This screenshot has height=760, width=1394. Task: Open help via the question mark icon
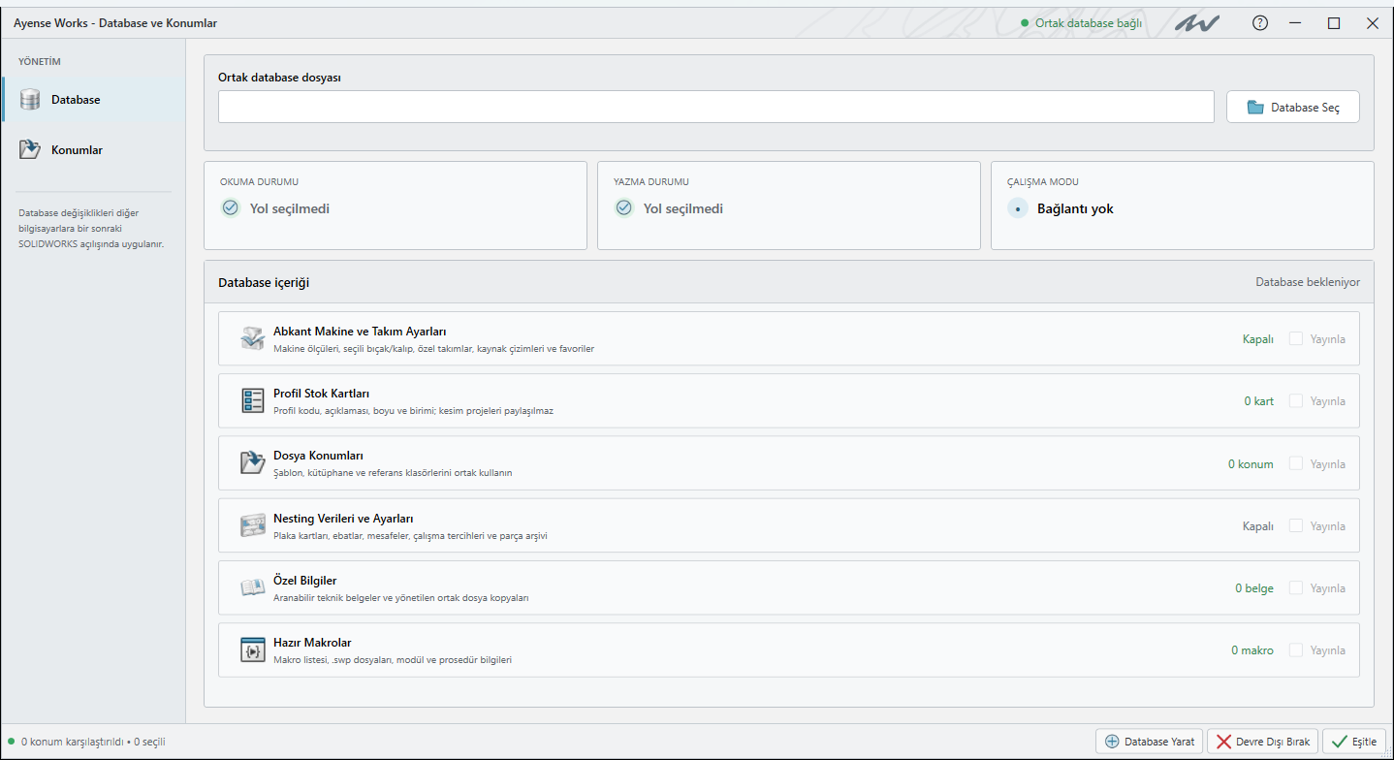1260,23
